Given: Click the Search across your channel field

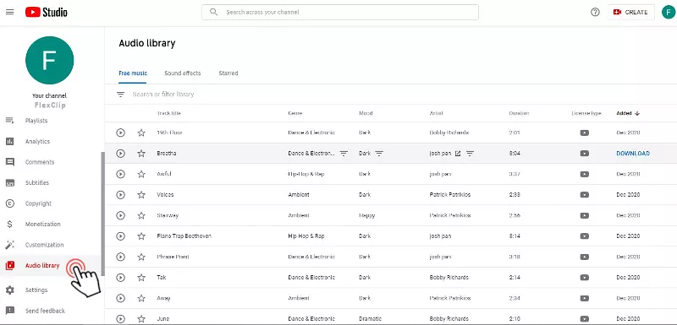Looking at the screenshot, I should [340, 12].
